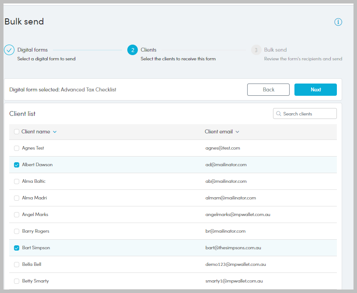Select the Agnes Test checkbox
This screenshot has height=293, width=357.
tap(17, 148)
